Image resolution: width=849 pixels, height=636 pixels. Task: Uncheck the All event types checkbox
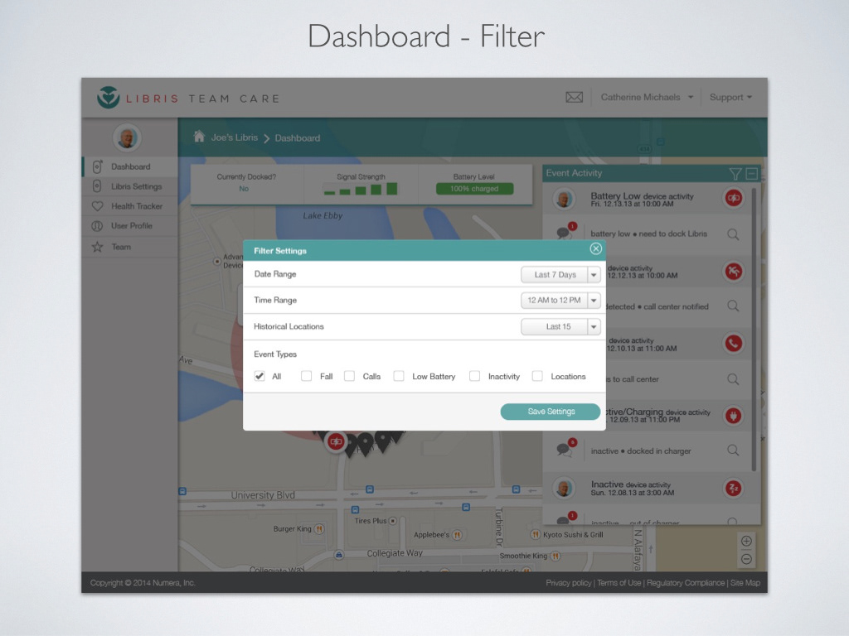(x=260, y=376)
